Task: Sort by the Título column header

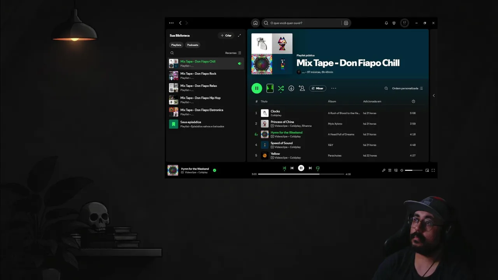Action: point(264,101)
